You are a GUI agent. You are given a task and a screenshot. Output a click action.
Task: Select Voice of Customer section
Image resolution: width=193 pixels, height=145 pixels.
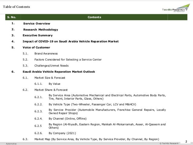(36, 48)
